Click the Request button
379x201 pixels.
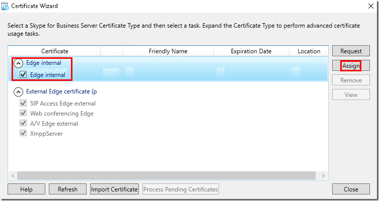click(x=351, y=51)
